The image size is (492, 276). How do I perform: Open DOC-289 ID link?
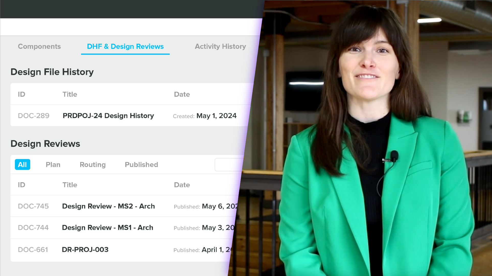(33, 116)
